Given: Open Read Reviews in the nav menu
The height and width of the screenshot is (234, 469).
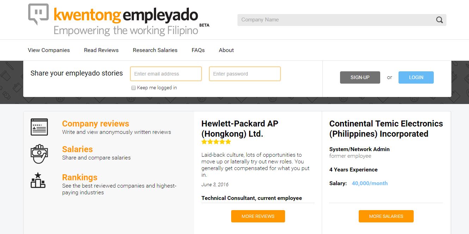Looking at the screenshot, I should point(101,50).
